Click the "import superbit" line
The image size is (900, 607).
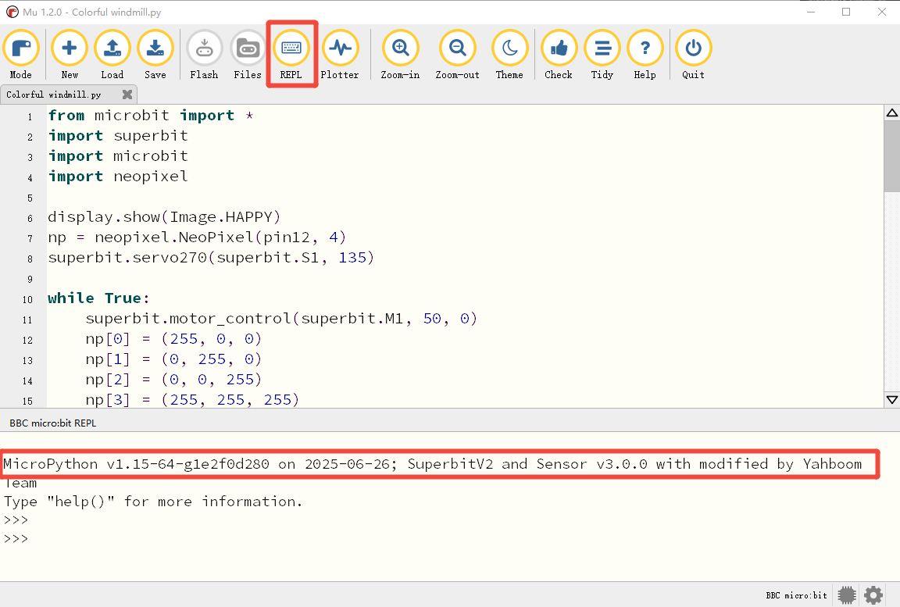(118, 136)
